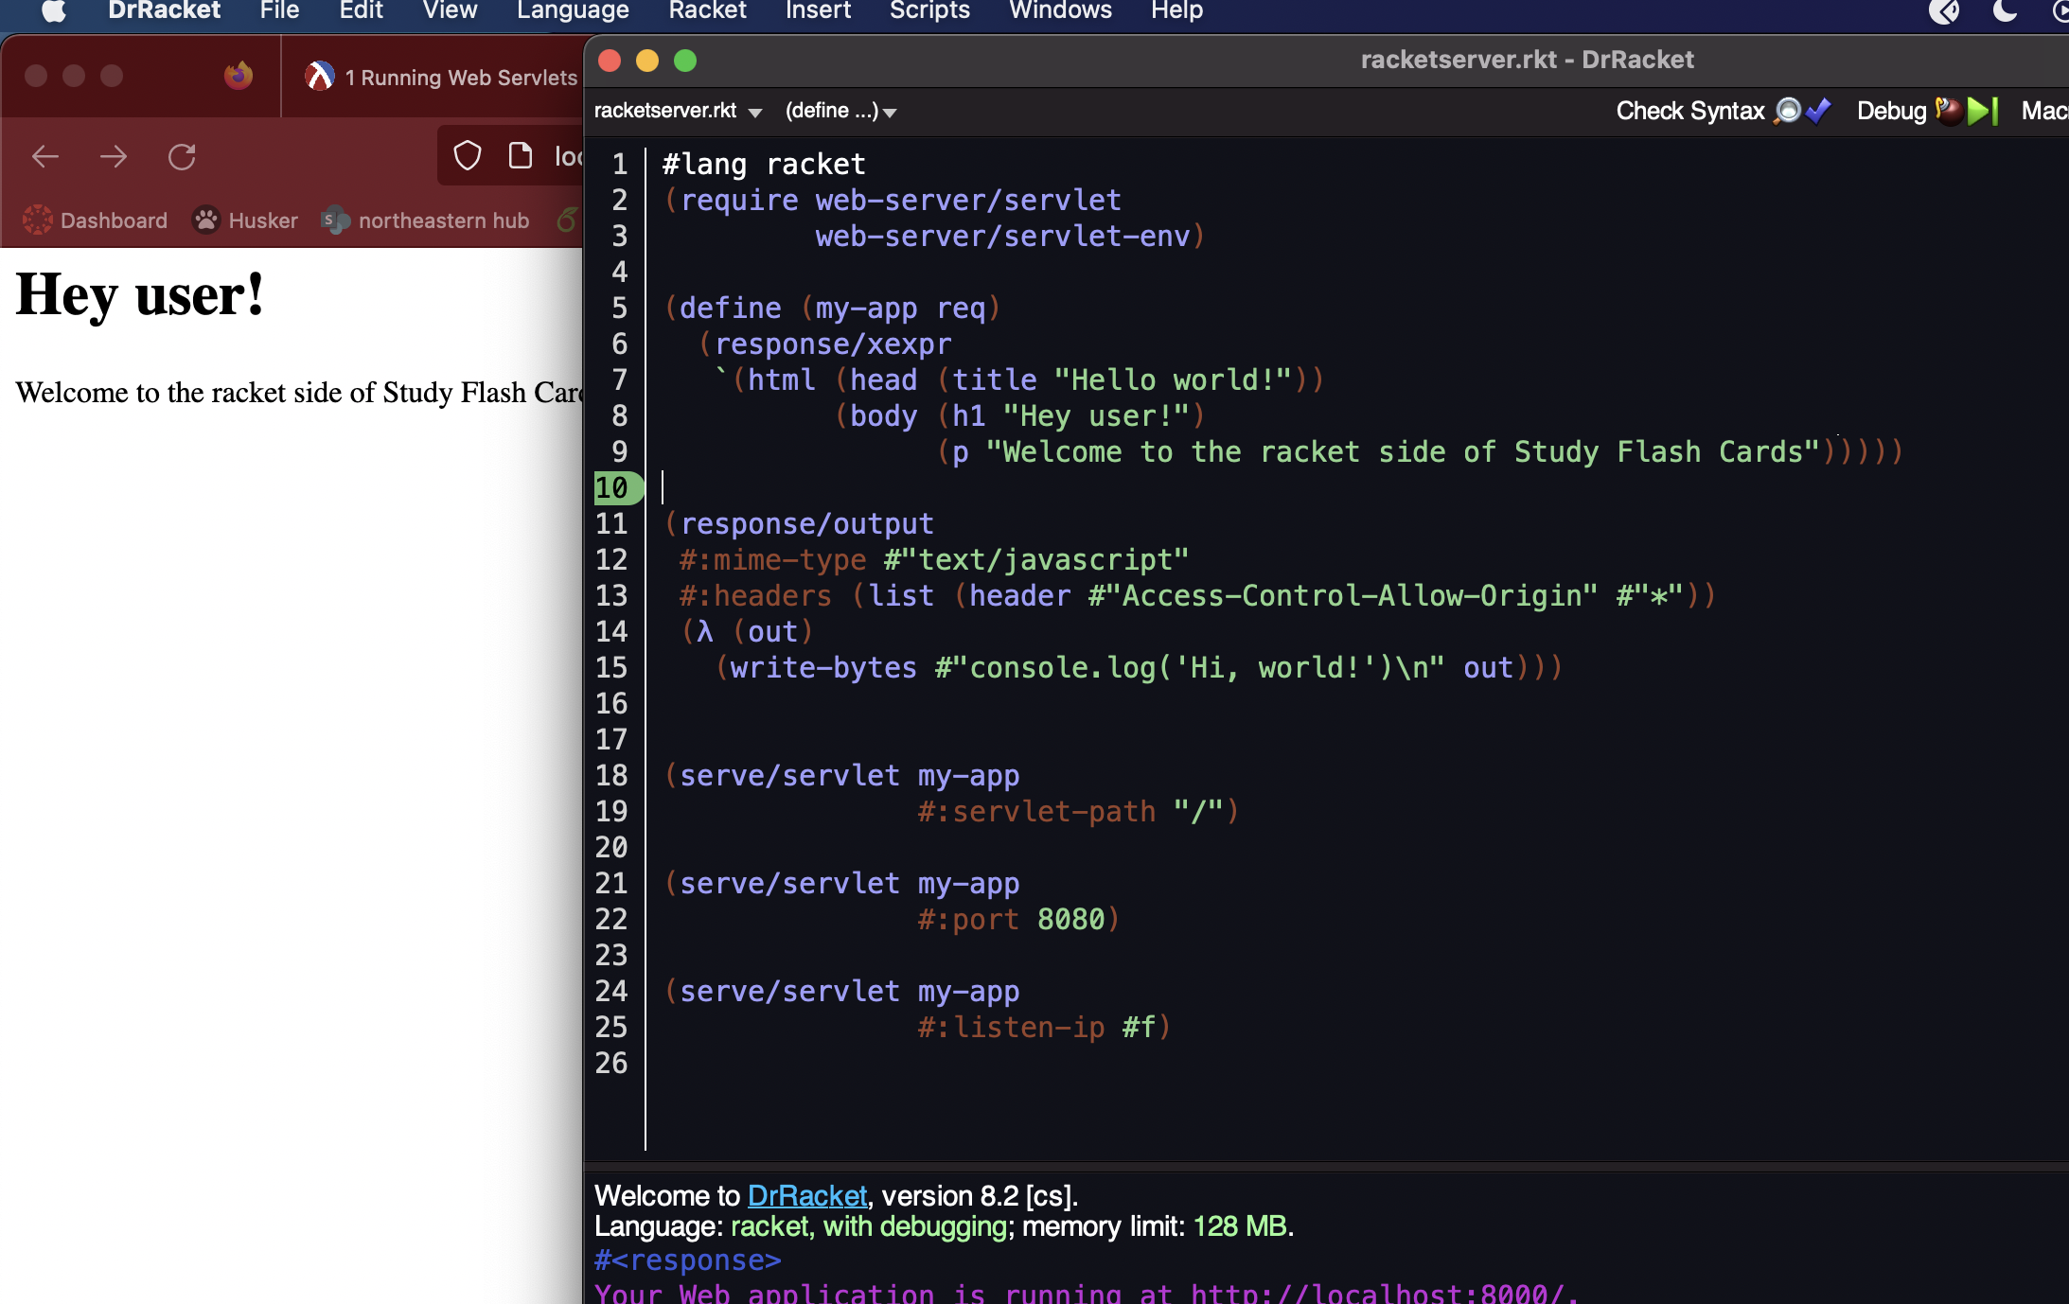Screen dimensions: 2069x1304
Task: Open the Language menu
Action: 572,10
